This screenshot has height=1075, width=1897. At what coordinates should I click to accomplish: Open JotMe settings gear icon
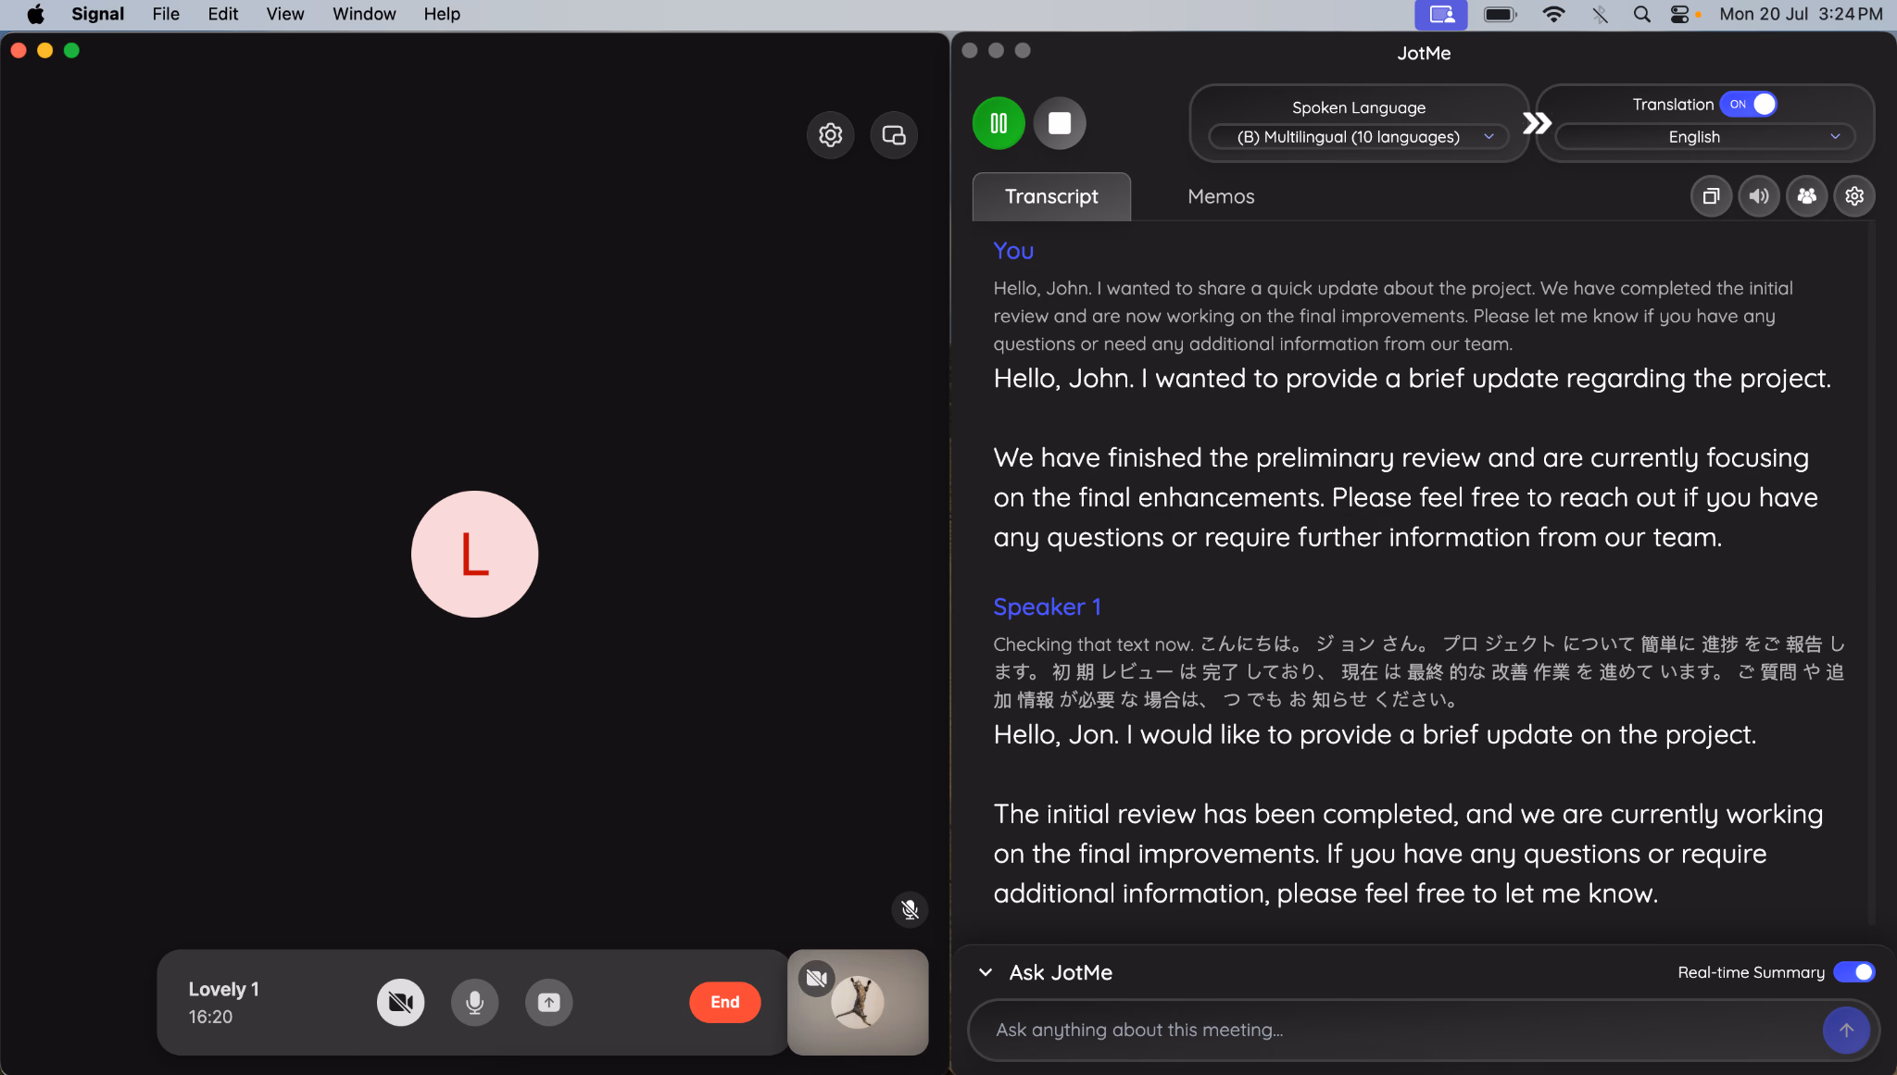click(x=1854, y=196)
